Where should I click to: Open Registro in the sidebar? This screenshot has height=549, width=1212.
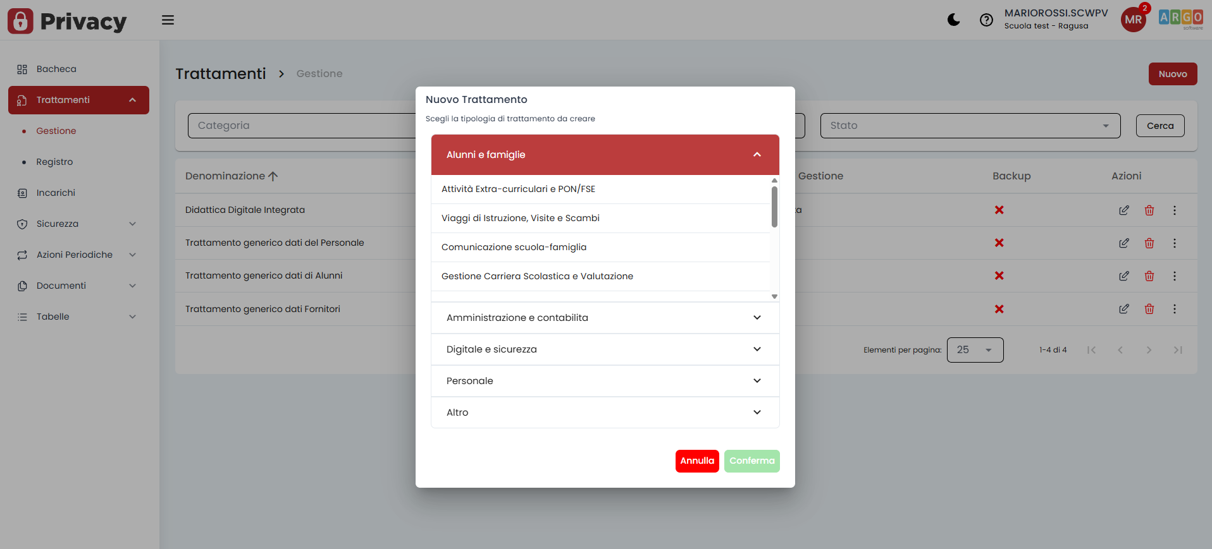(54, 162)
